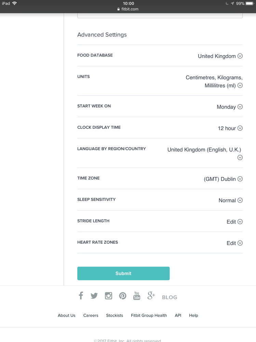256x342 pixels.
Task: Open Fitbit's Instagram icon
Action: coord(108,296)
